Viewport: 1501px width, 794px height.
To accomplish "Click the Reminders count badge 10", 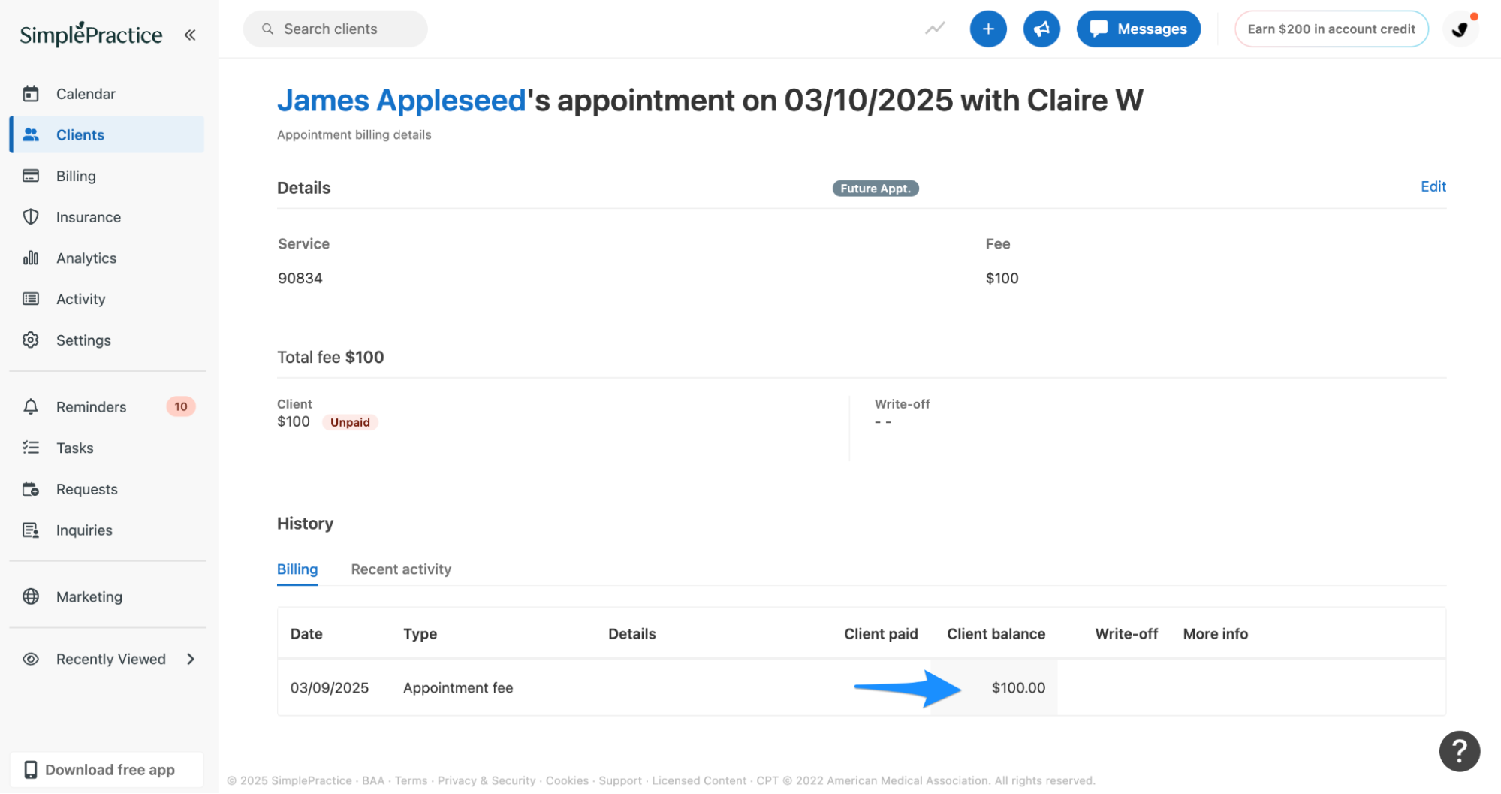I will 181,406.
